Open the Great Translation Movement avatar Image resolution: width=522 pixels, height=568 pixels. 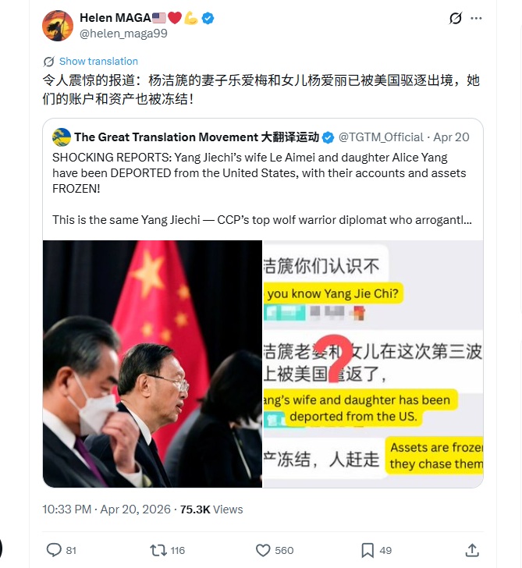(x=62, y=137)
